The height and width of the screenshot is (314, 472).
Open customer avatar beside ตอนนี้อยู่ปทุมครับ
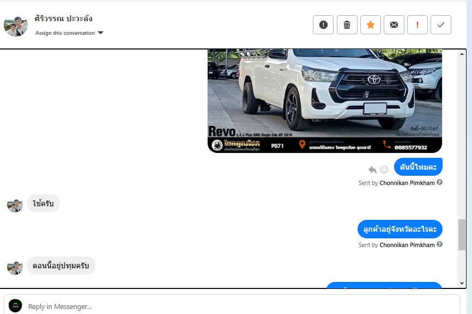click(15, 268)
